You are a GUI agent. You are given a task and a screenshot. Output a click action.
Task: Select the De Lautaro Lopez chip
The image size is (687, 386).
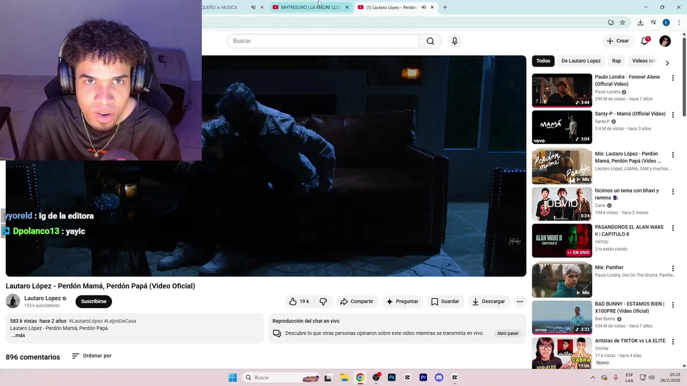(x=581, y=61)
